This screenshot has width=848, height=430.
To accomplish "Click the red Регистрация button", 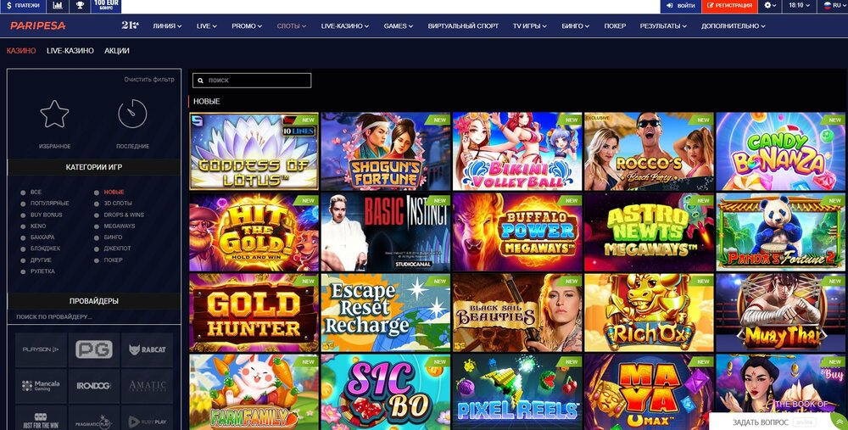I will tap(729, 5).
